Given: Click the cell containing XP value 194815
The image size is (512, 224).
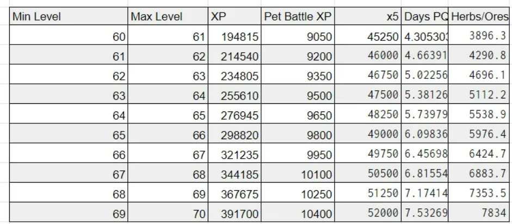Looking at the screenshot, I should click(x=234, y=37).
